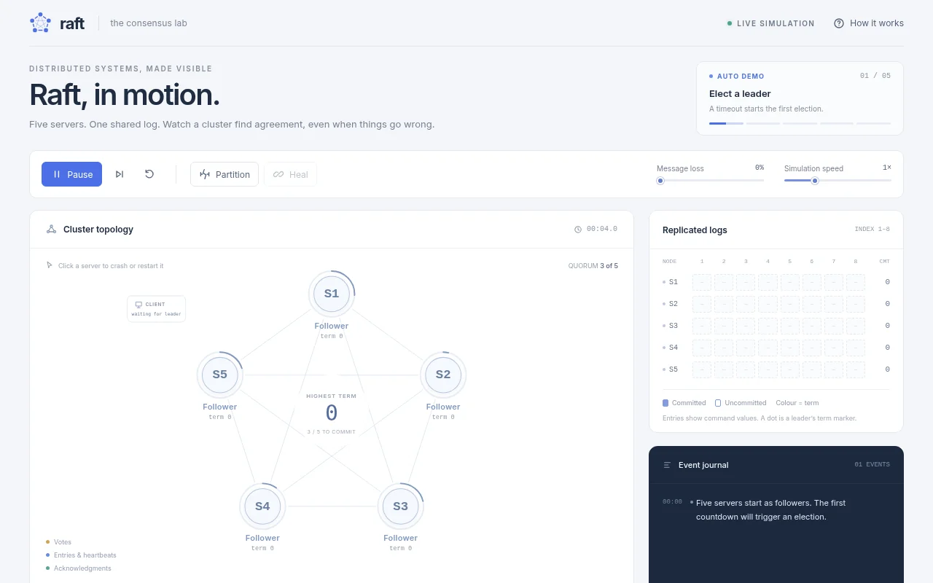Click the S1 row label in Replicated logs

pos(673,282)
